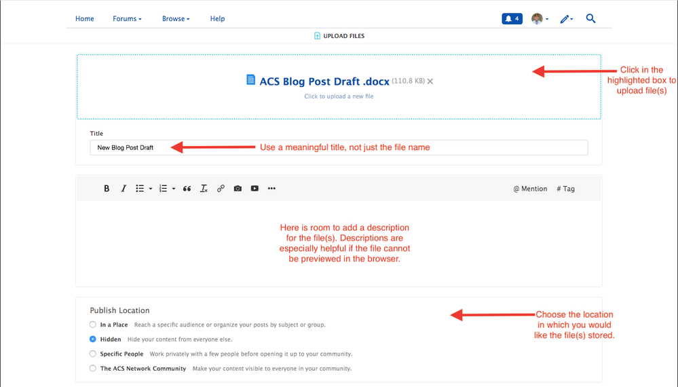Image resolution: width=678 pixels, height=387 pixels.
Task: Open the Browse dropdown menu
Action: tap(176, 19)
